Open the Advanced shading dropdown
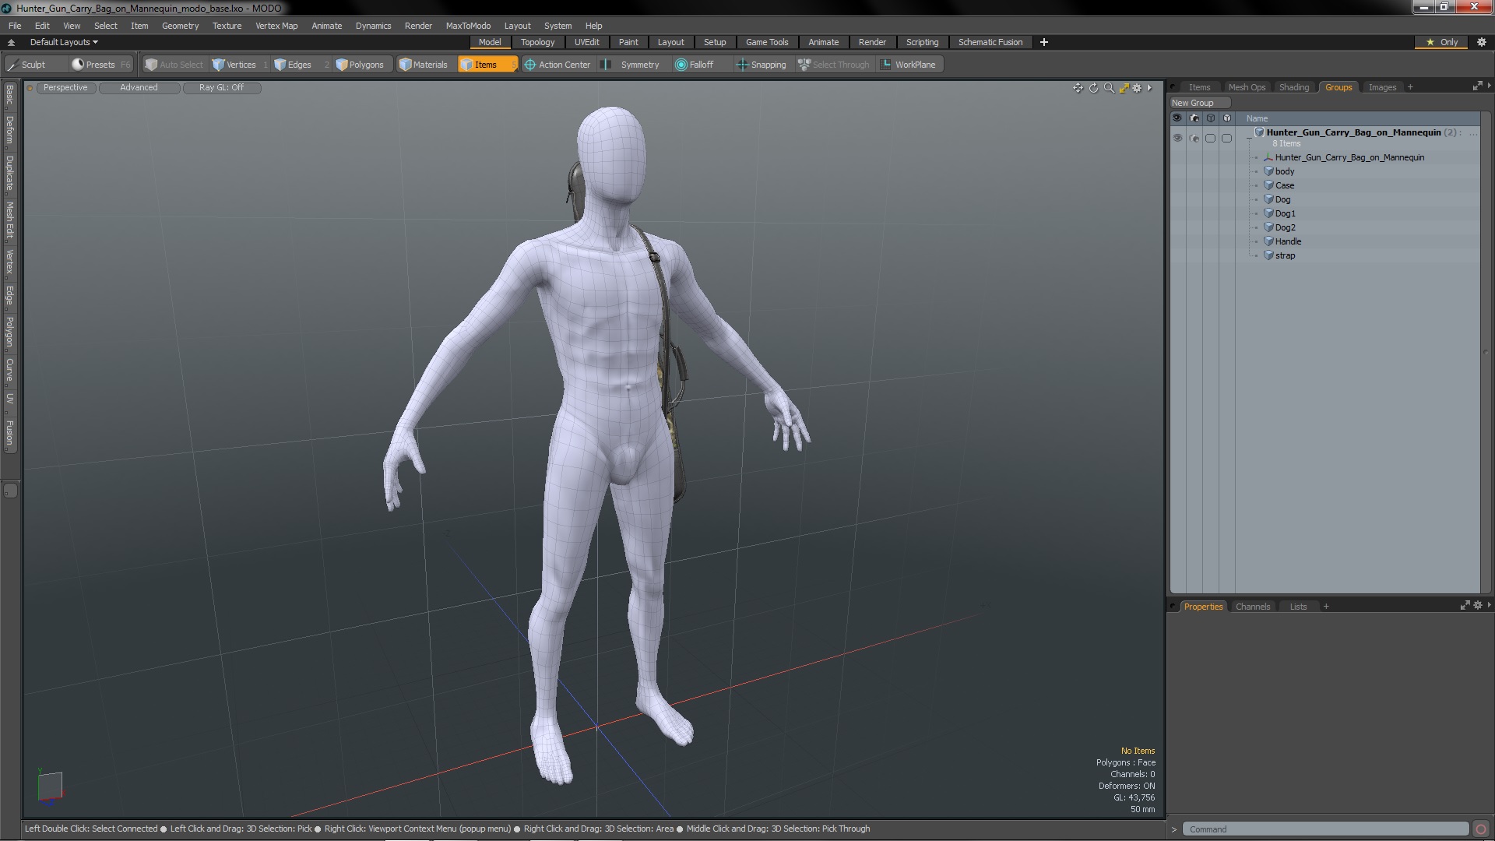The height and width of the screenshot is (841, 1495). [139, 88]
